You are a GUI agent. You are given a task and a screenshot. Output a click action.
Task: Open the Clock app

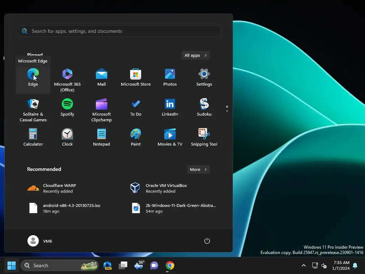click(x=67, y=137)
